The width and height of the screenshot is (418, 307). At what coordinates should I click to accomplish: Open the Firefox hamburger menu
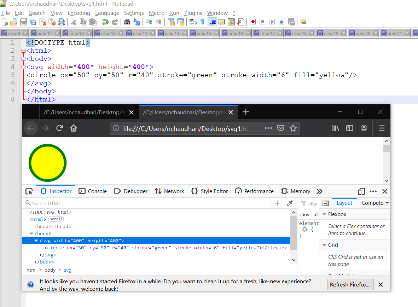382,128
